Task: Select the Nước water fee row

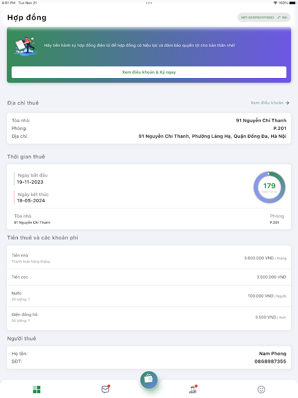Action: tap(149, 296)
